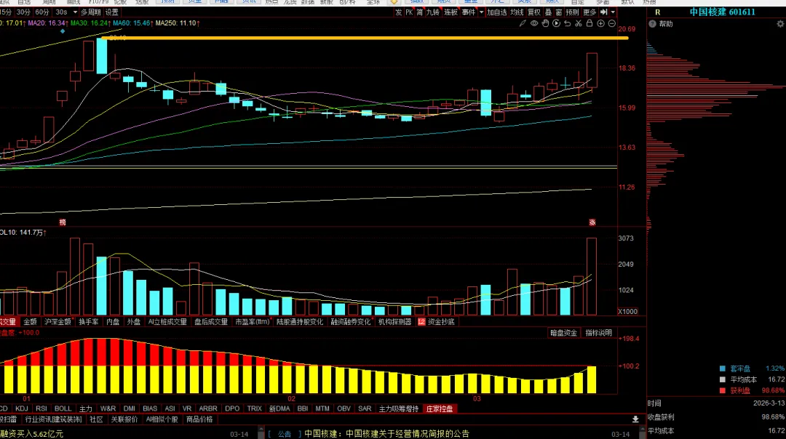Image resolution: width=786 pixels, height=439 pixels.
Task: Select the 30s period tab
Action: 61,12
